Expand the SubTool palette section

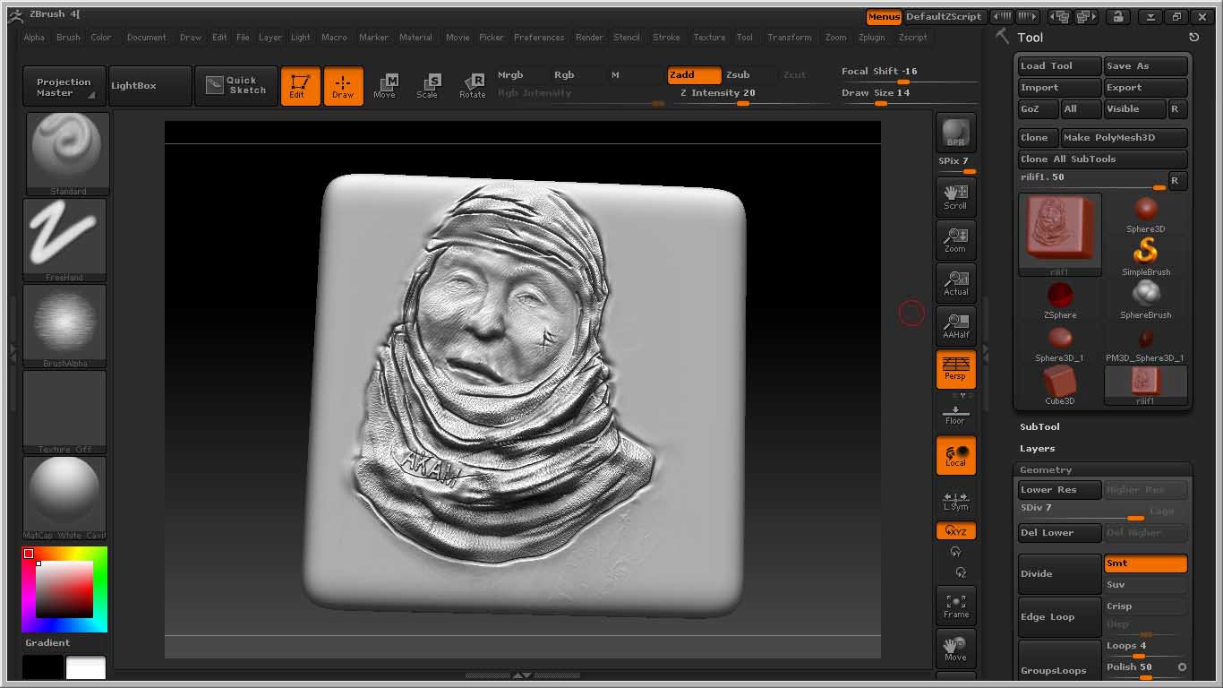1039,427
